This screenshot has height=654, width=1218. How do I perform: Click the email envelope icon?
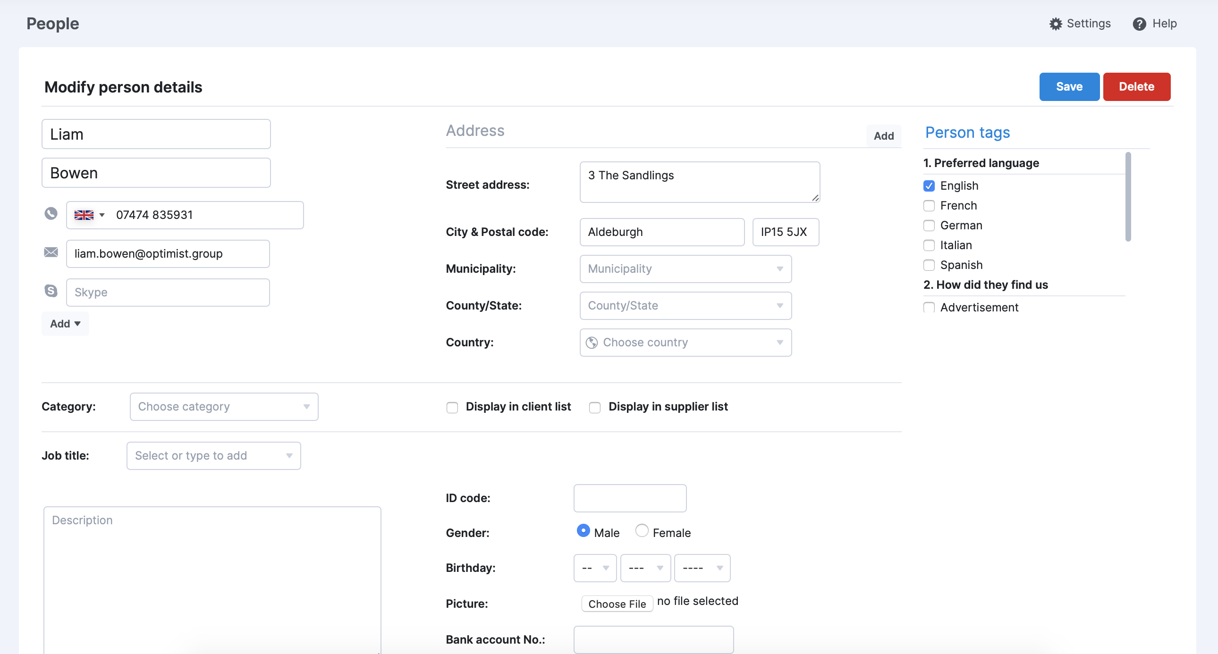pos(51,252)
